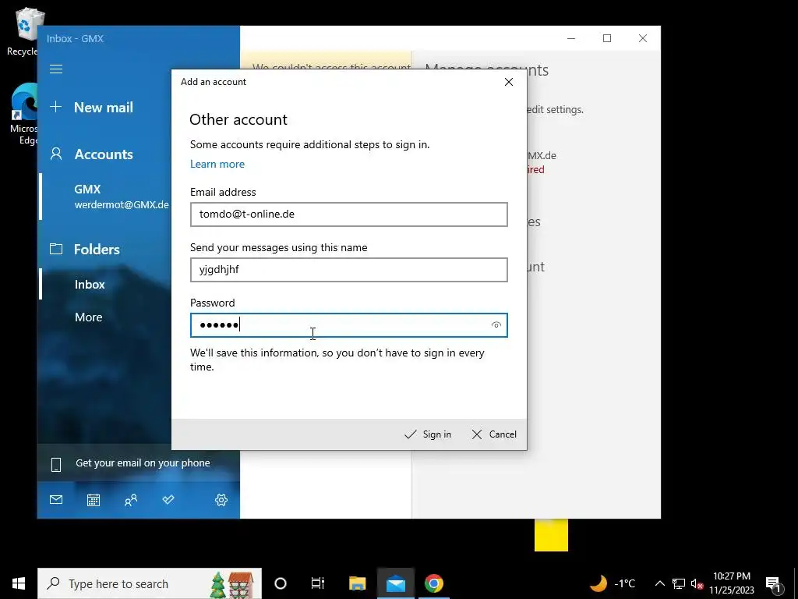This screenshot has height=599, width=798.
Task: Open the hamburger navigation menu
Action: point(56,69)
